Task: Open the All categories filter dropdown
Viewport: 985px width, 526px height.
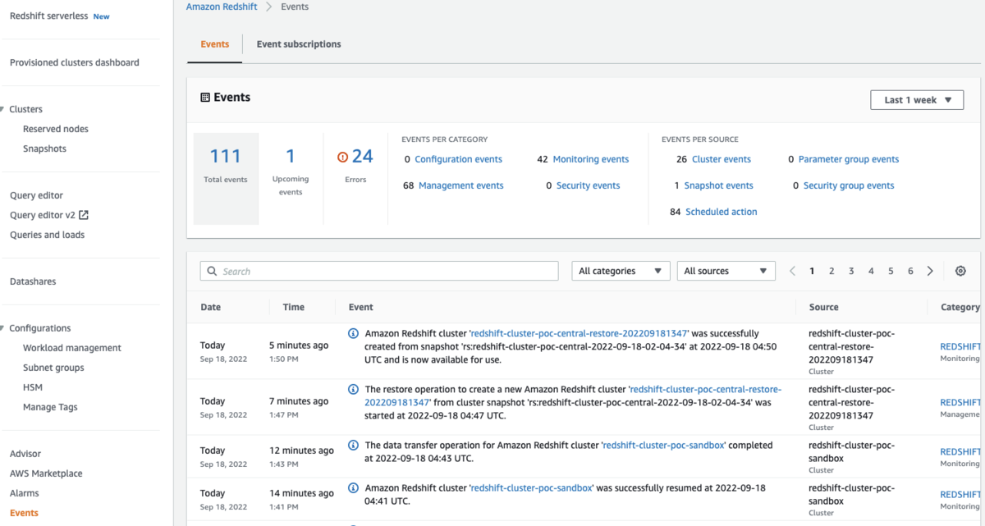Action: coord(621,271)
